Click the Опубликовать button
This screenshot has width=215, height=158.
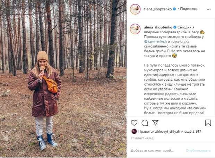(198, 150)
